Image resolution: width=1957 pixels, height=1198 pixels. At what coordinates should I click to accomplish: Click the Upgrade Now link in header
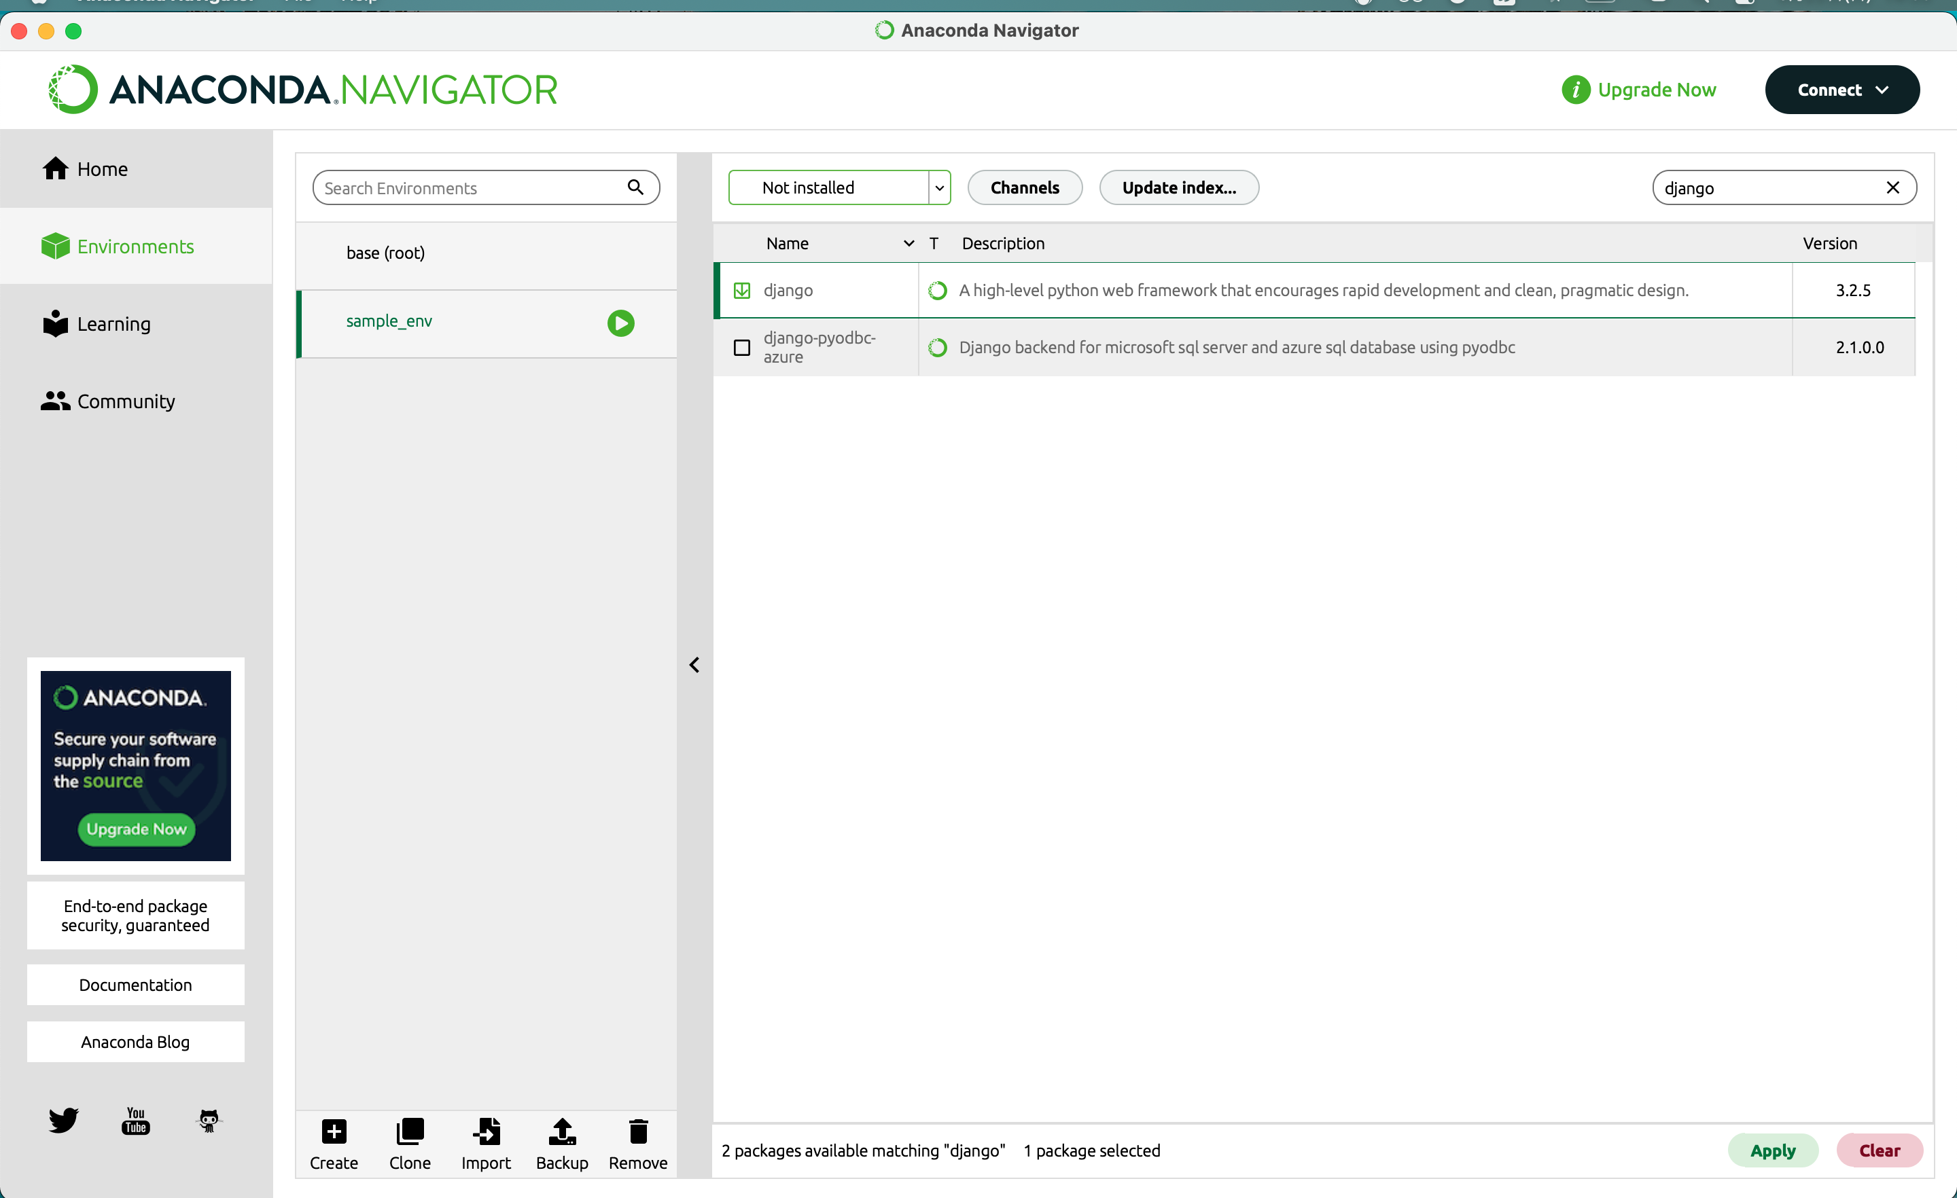pos(1657,90)
